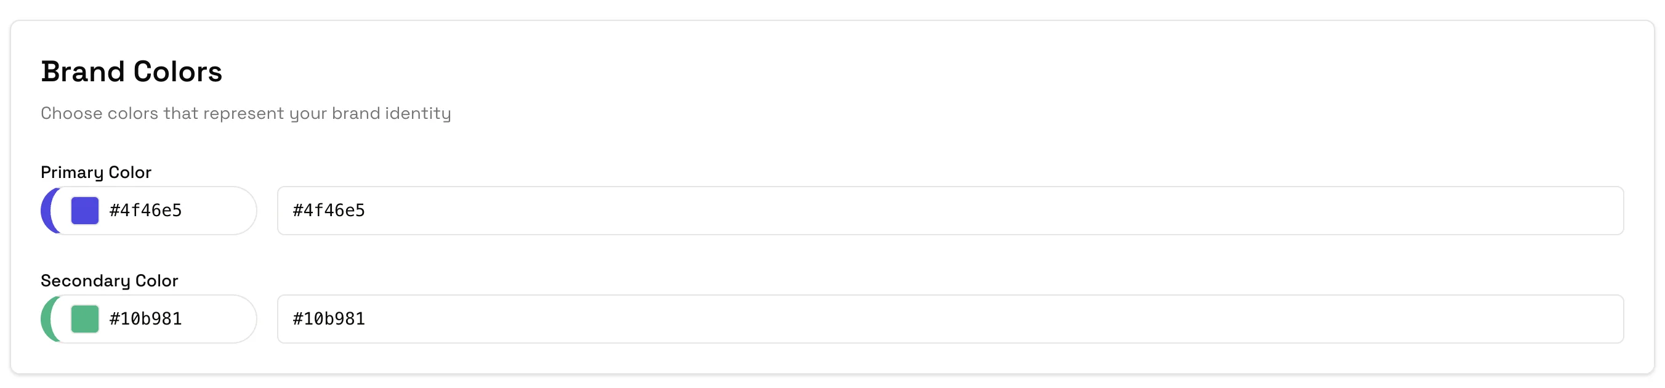Click #4f46e5 label in the primary picker pill
The height and width of the screenshot is (388, 1665).
[145, 211]
